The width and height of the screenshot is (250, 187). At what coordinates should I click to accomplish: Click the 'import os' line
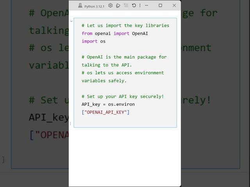click(94, 41)
